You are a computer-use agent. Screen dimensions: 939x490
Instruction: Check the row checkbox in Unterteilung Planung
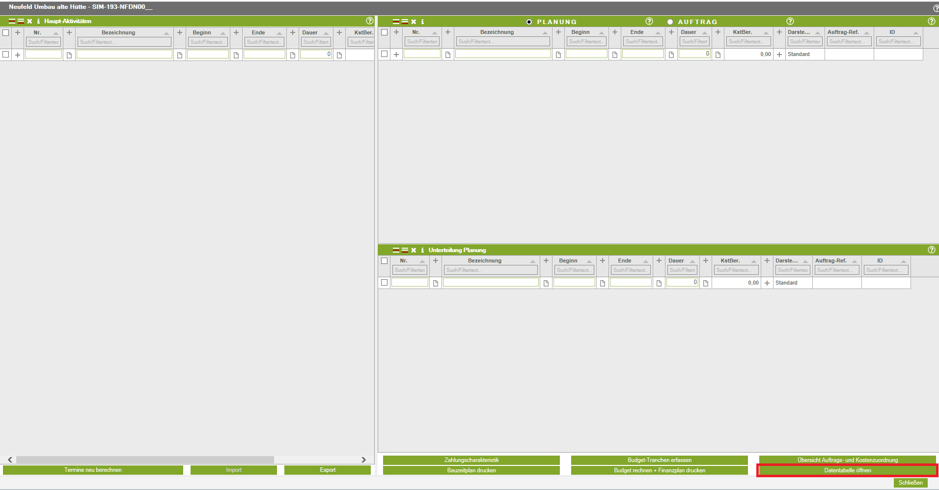pyautogui.click(x=384, y=283)
